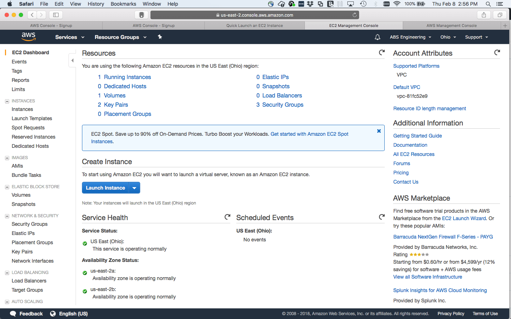The width and height of the screenshot is (511, 319).
Task: Switch to the Quick Launch an EC2 Instance tab
Action: [254, 26]
